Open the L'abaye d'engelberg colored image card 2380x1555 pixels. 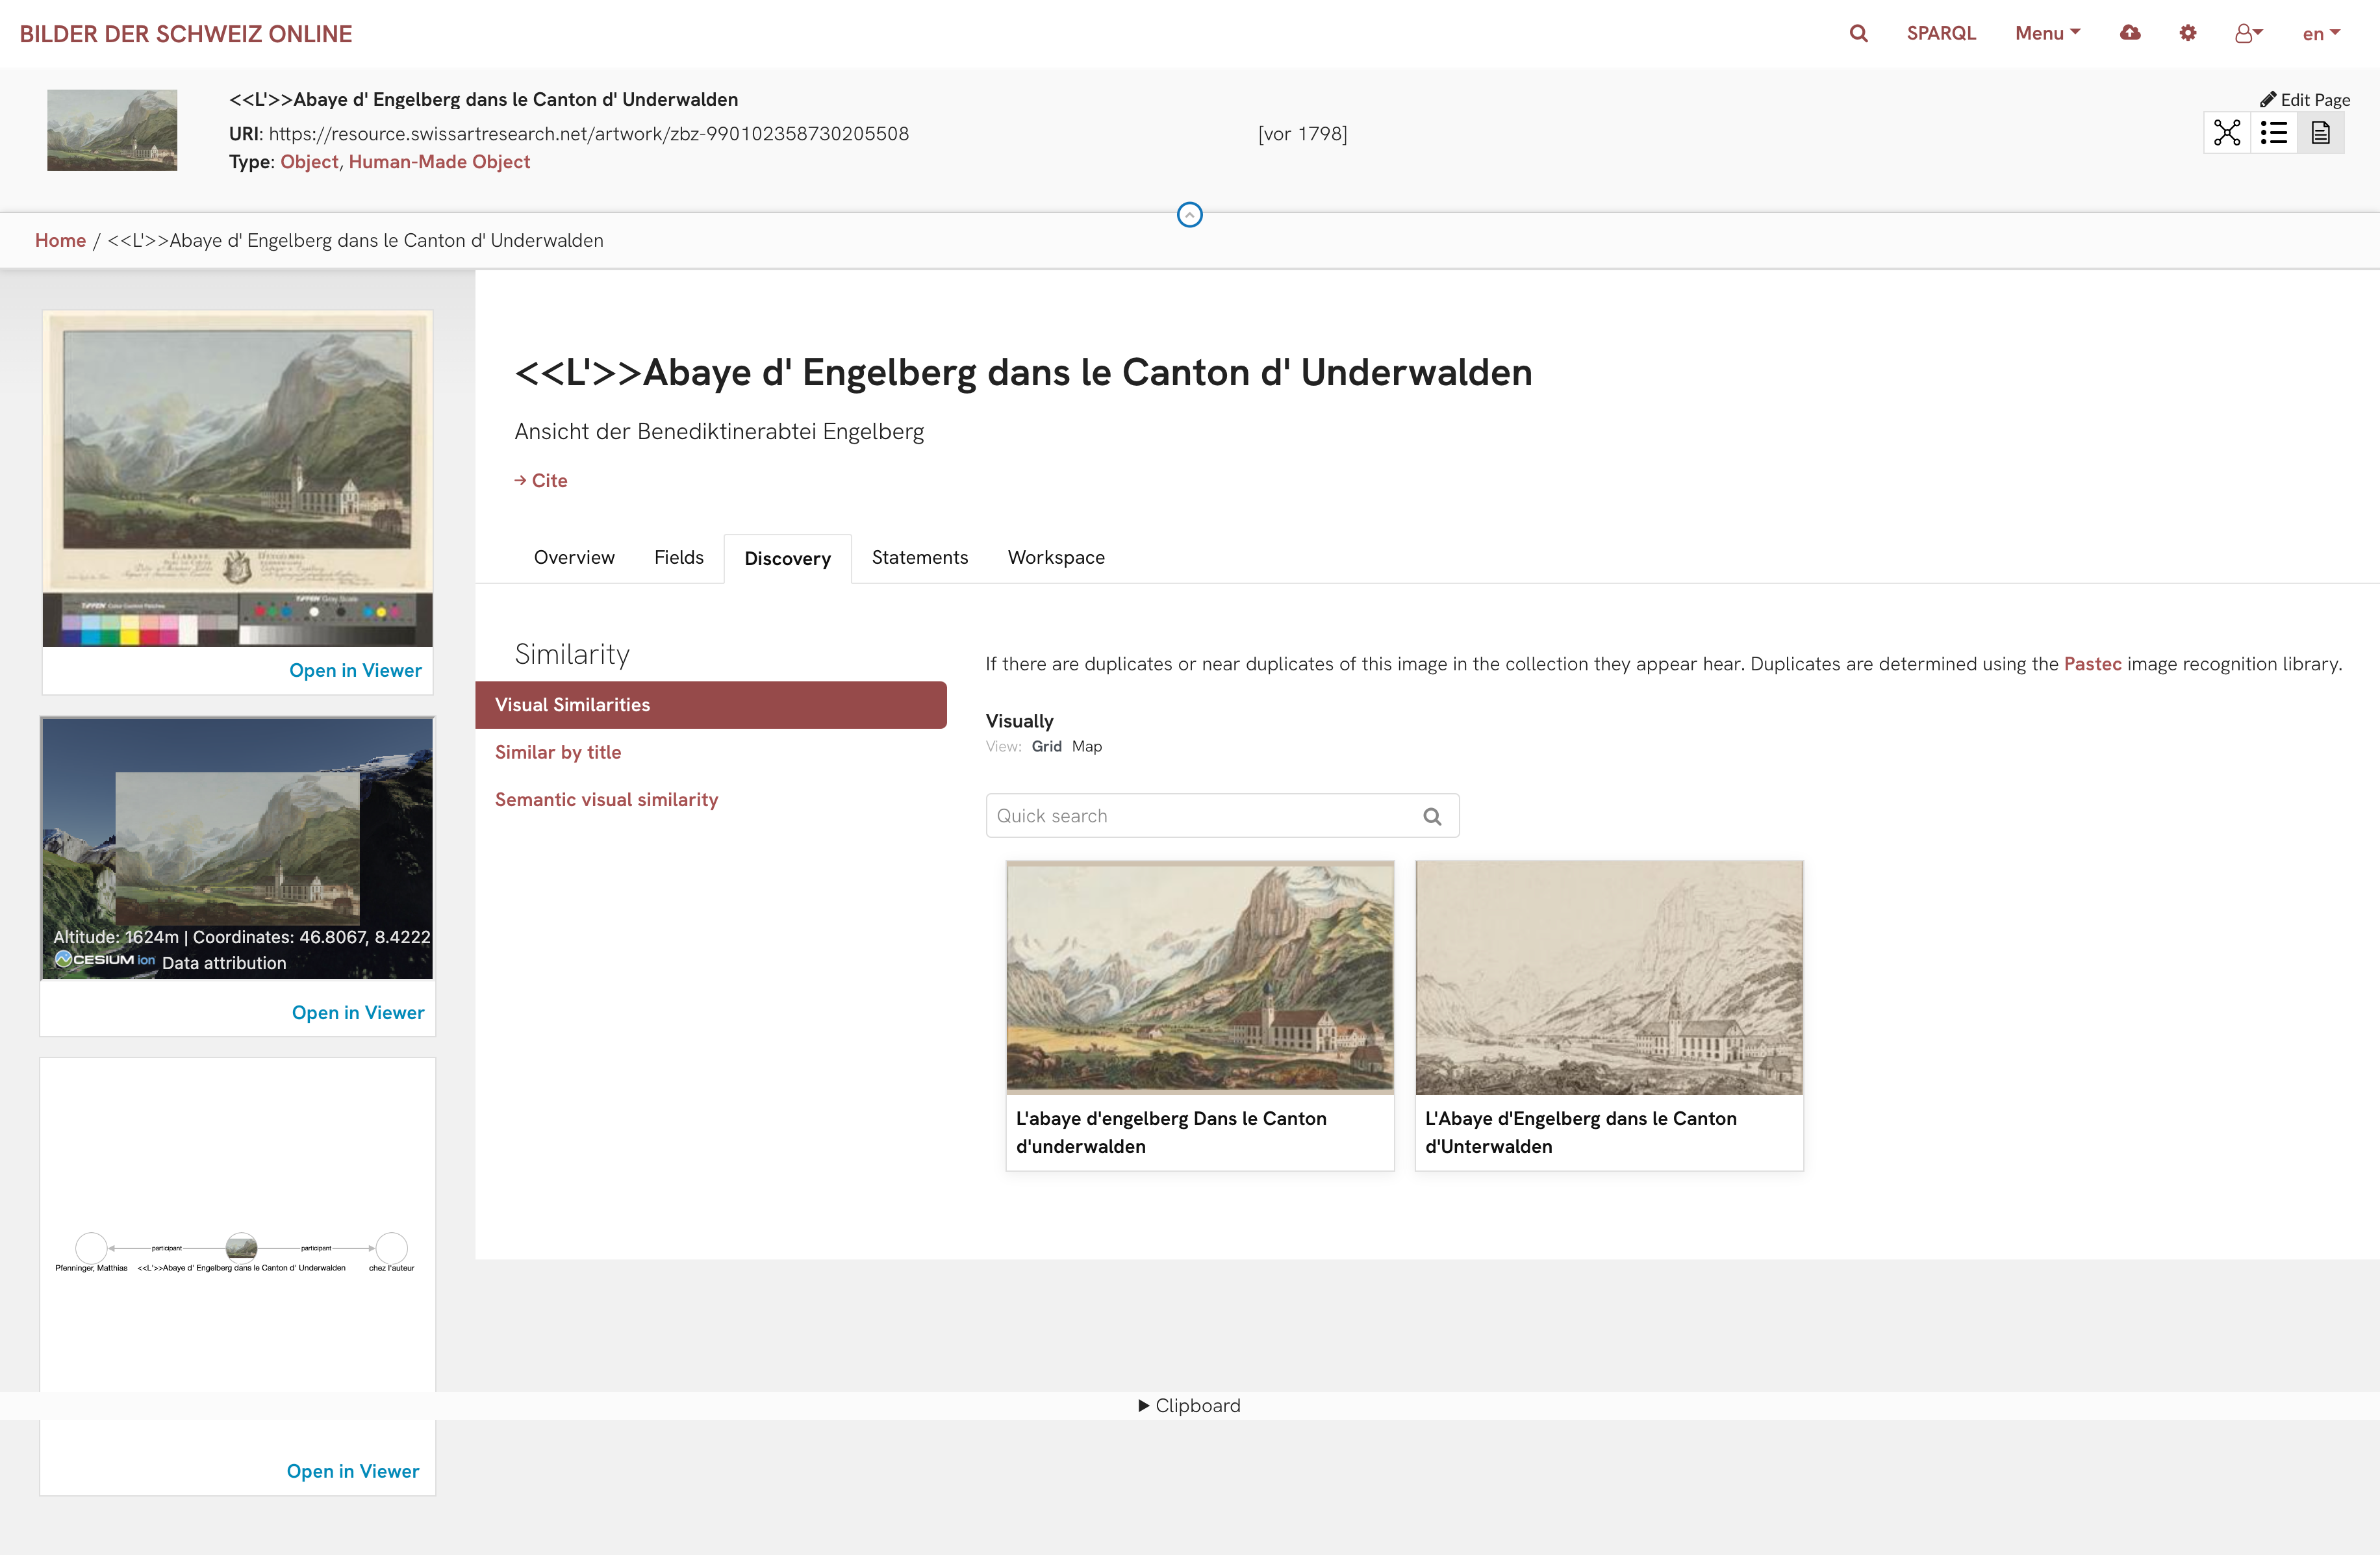1199,977
